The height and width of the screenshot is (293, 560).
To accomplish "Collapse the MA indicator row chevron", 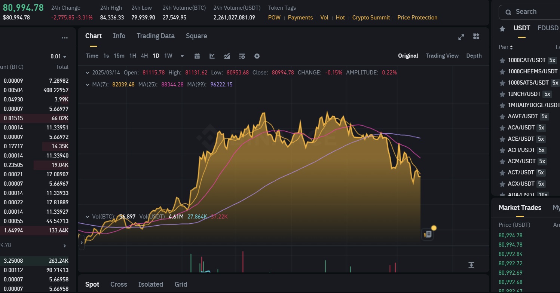I will pyautogui.click(x=88, y=85).
